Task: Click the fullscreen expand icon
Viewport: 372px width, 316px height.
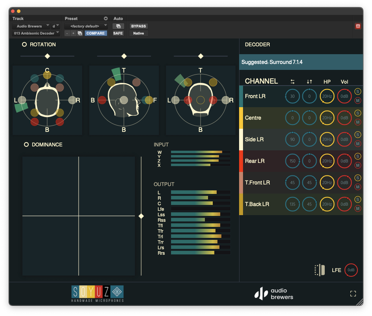Action: [x=353, y=293]
